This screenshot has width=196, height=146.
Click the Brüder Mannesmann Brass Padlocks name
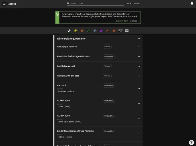[75, 131]
